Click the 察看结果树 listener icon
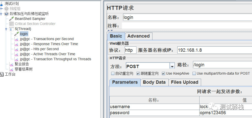The height and width of the screenshot is (118, 252). (11, 69)
